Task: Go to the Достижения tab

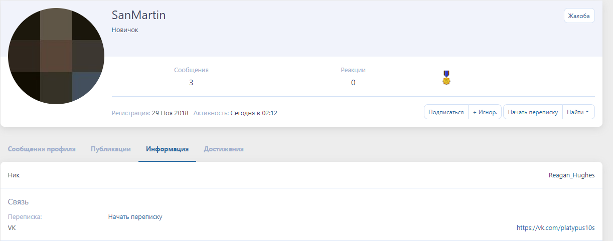Action: pyautogui.click(x=224, y=149)
